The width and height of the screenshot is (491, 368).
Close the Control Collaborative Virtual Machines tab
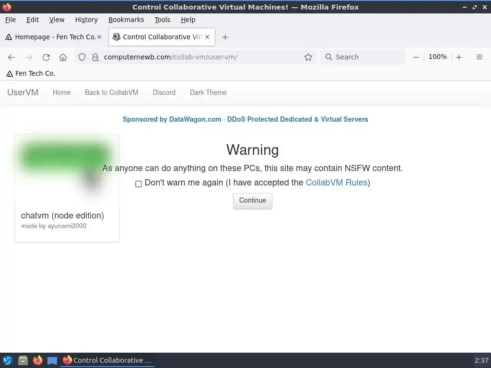point(207,37)
